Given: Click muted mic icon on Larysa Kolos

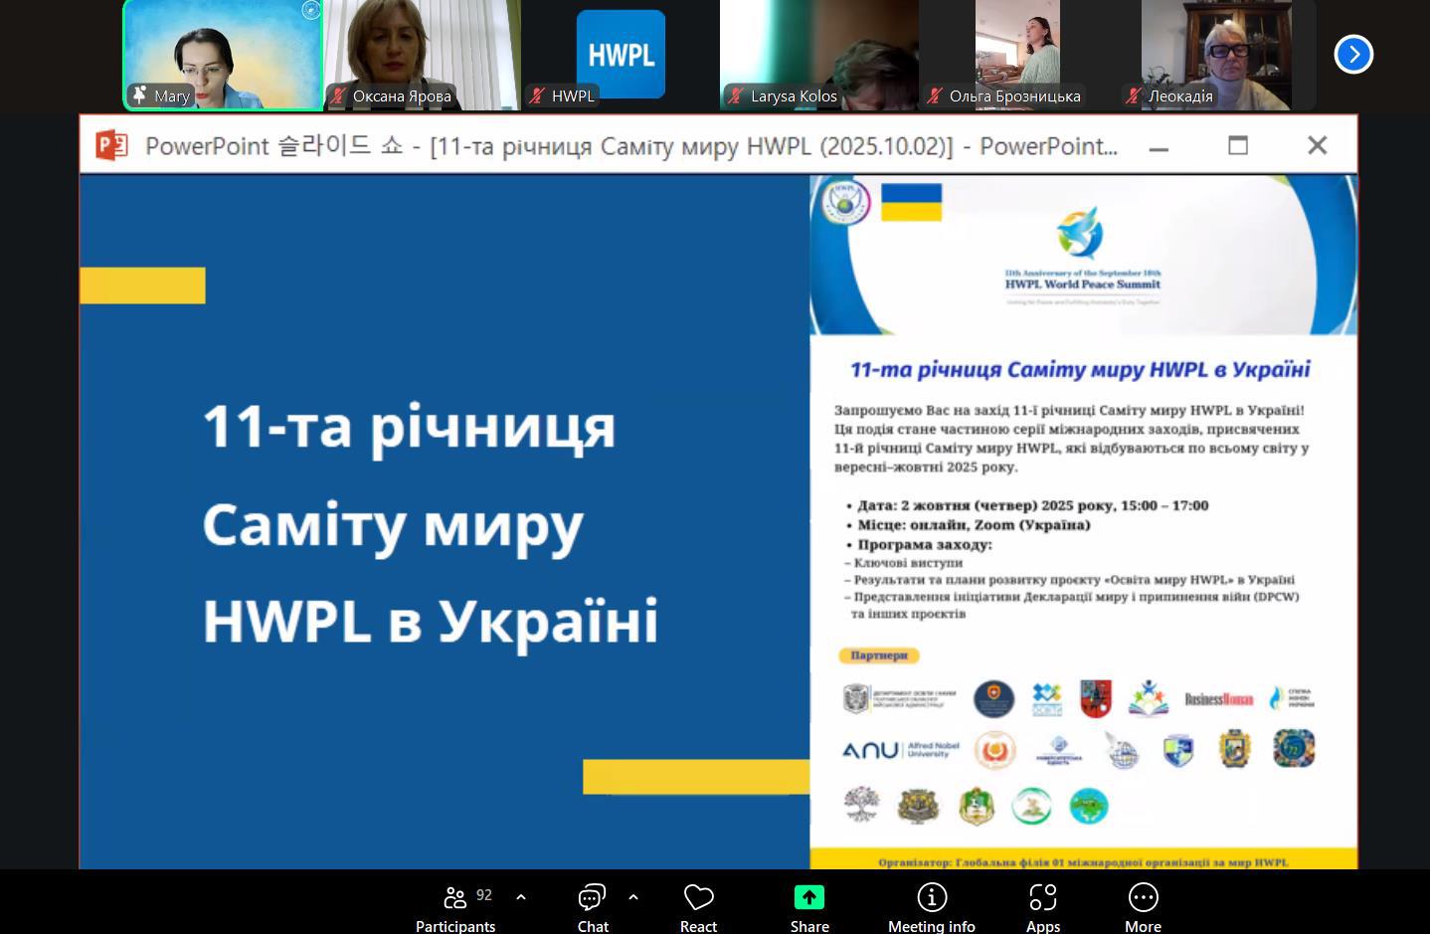Looking at the screenshot, I should click(x=736, y=96).
